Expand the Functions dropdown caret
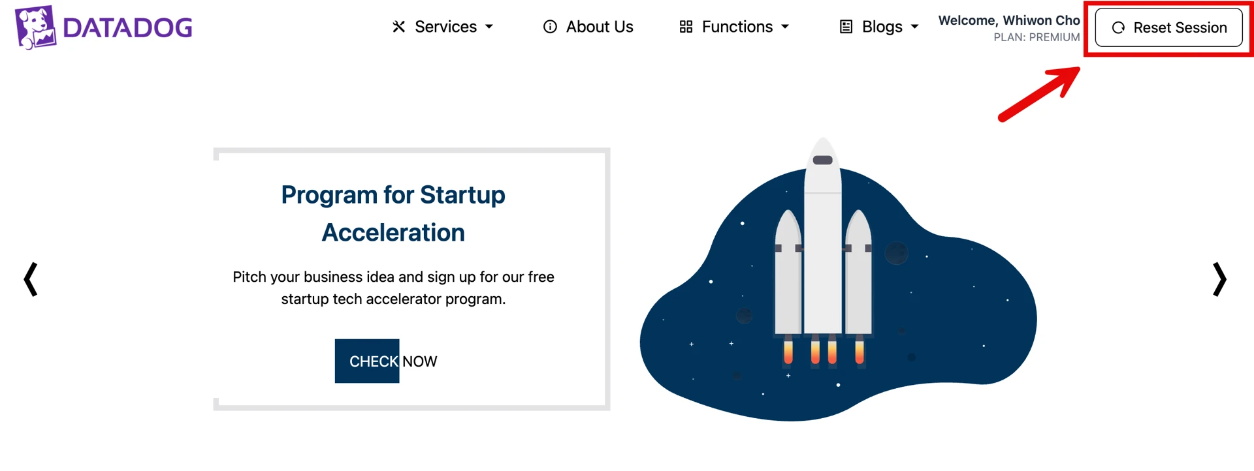This screenshot has width=1254, height=471. point(785,27)
